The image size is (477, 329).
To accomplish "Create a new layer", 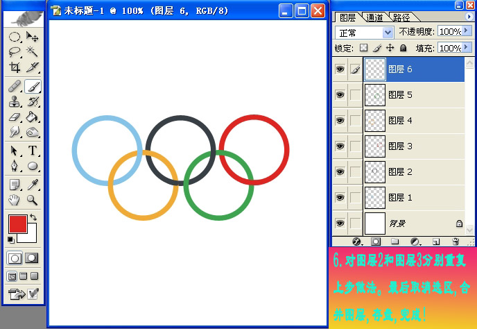I will click(x=436, y=242).
